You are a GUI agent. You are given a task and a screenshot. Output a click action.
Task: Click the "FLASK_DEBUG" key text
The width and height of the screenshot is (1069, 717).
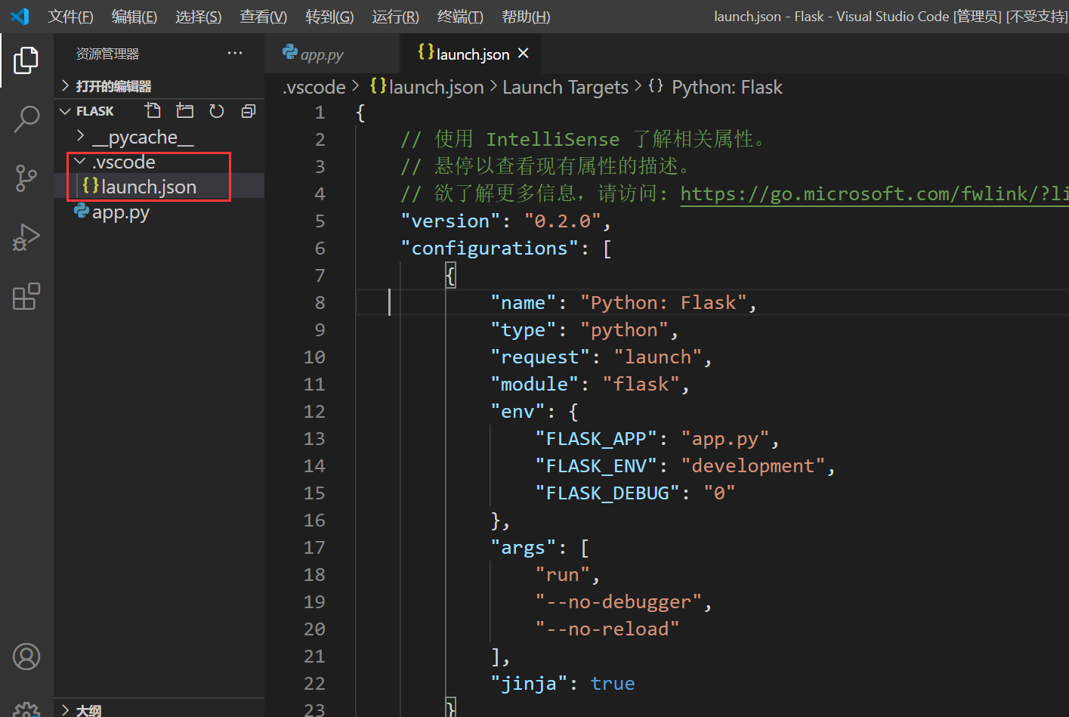[607, 493]
